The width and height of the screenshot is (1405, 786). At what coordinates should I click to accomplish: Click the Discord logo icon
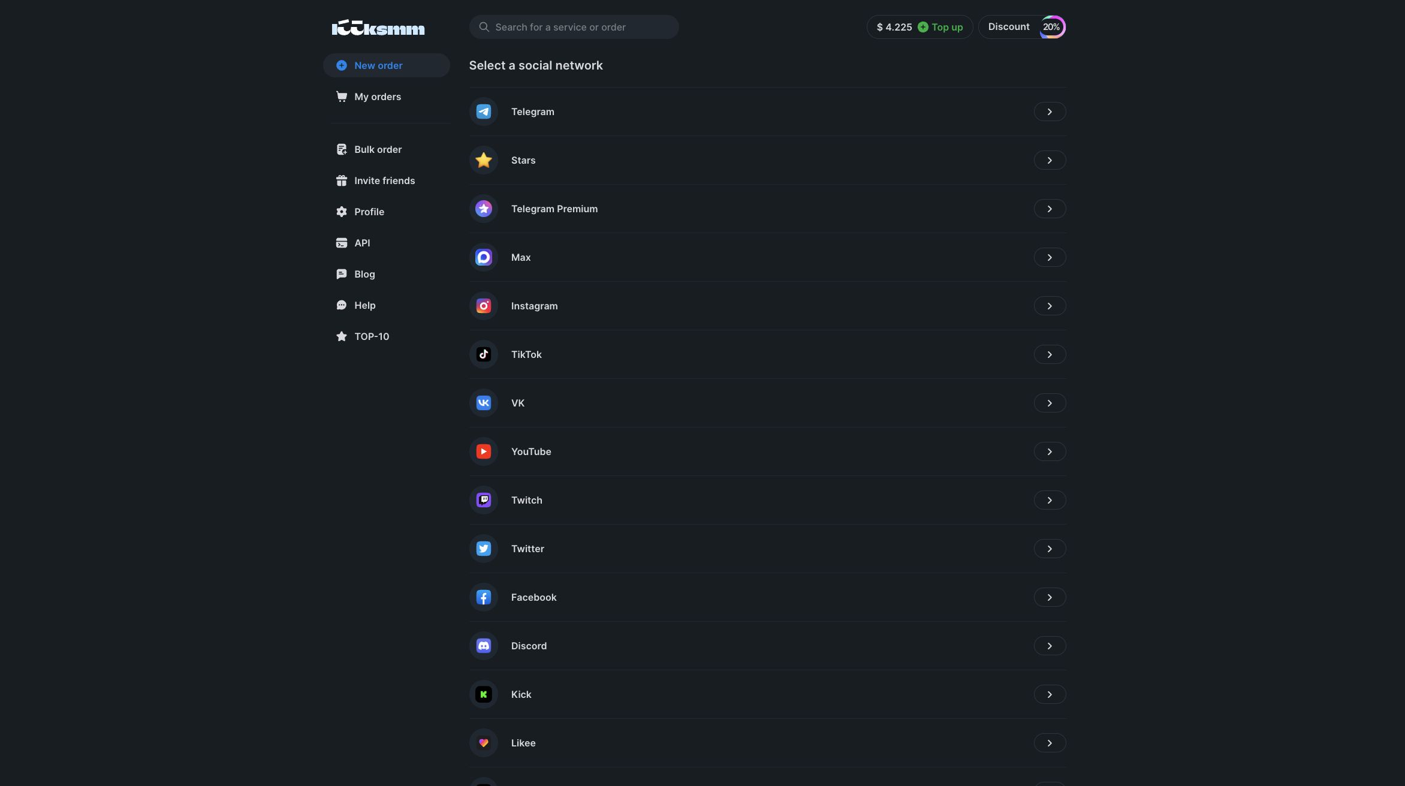483,646
